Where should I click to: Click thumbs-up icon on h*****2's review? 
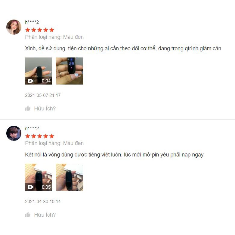pyautogui.click(x=28, y=108)
